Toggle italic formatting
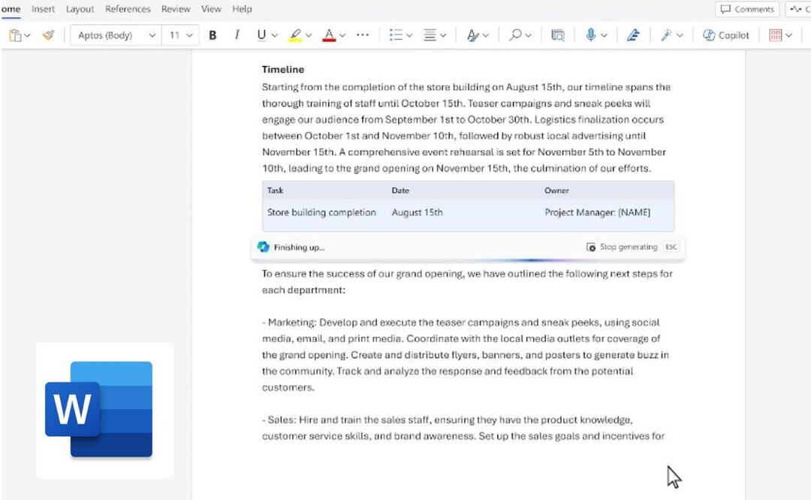 click(237, 35)
